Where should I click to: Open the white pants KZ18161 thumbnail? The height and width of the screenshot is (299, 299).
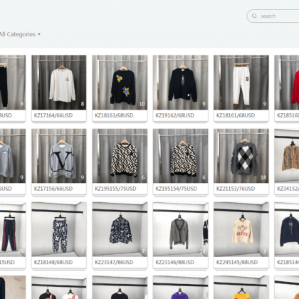tap(241, 83)
